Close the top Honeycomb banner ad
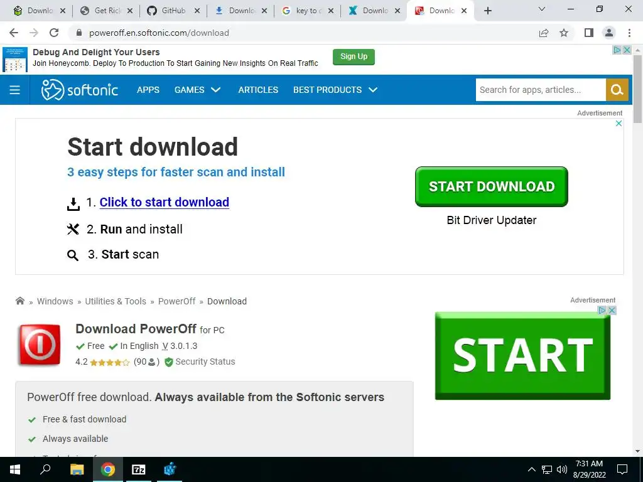Viewport: 643px width, 482px height. point(627,50)
